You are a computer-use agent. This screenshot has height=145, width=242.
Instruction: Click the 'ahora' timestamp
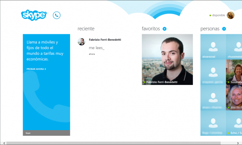(x=92, y=54)
